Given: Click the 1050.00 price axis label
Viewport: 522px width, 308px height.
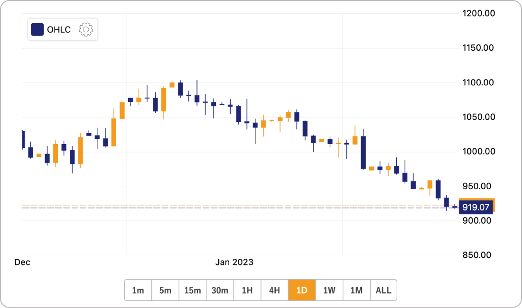Looking at the screenshot, I should click(x=478, y=117).
